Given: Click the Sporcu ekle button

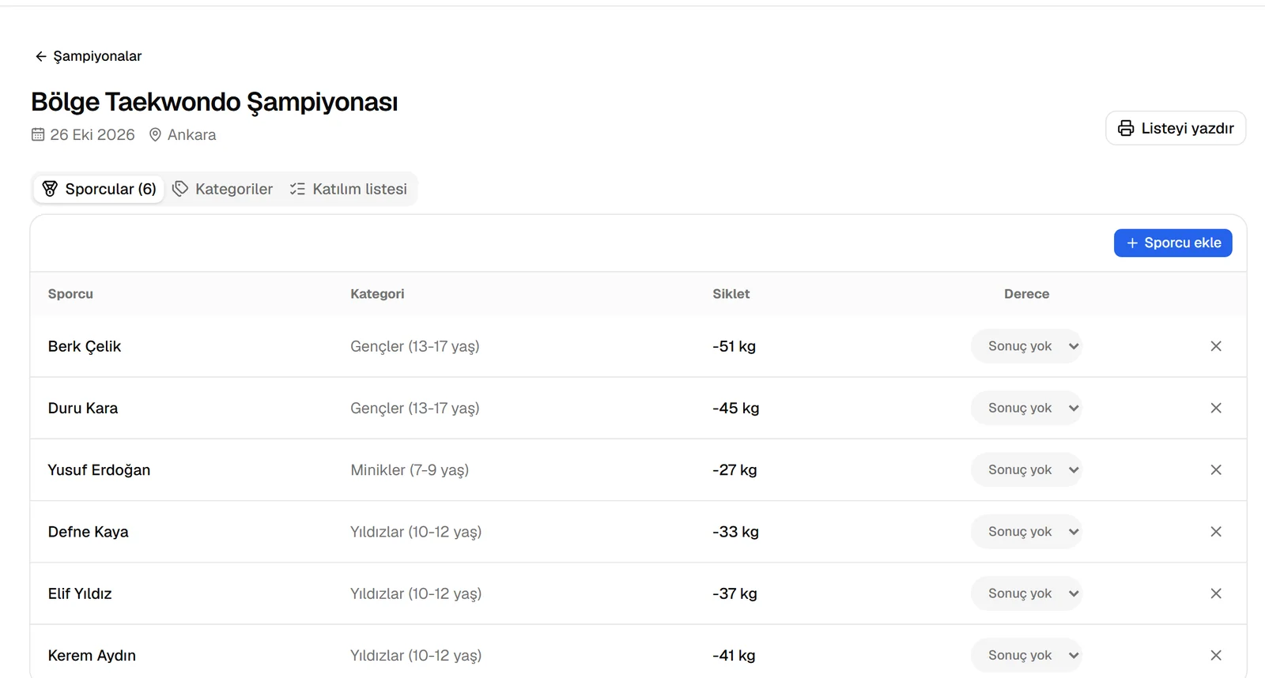Looking at the screenshot, I should (x=1172, y=243).
